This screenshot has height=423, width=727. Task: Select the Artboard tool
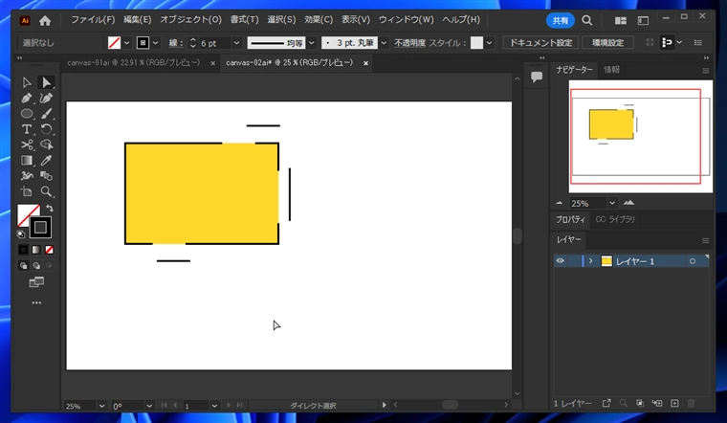tap(27, 191)
